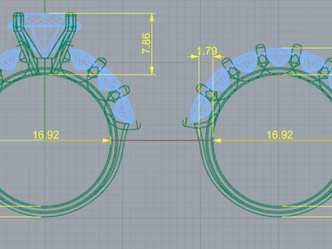
Task: Select the 7.86 height dimension text
Action: tap(147, 44)
